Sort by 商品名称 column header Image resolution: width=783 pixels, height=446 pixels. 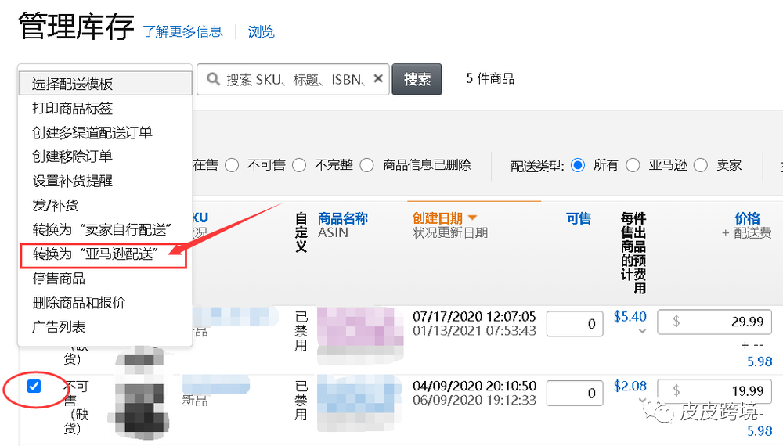(343, 218)
